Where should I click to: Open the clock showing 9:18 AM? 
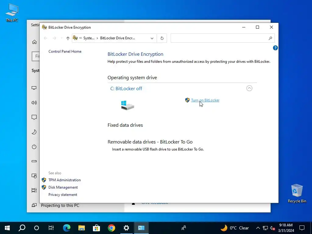[286, 228]
